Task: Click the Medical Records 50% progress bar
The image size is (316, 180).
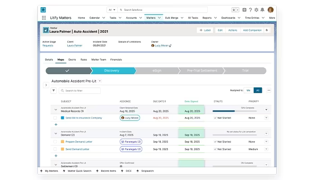Action: pos(235,111)
